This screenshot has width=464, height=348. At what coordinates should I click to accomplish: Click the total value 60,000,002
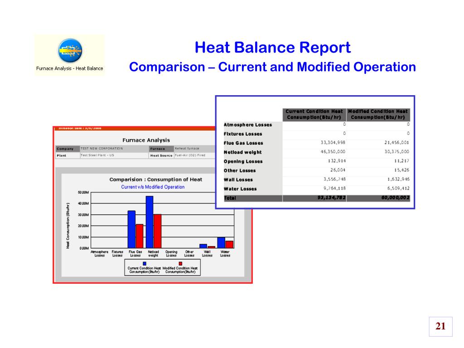[395, 198]
